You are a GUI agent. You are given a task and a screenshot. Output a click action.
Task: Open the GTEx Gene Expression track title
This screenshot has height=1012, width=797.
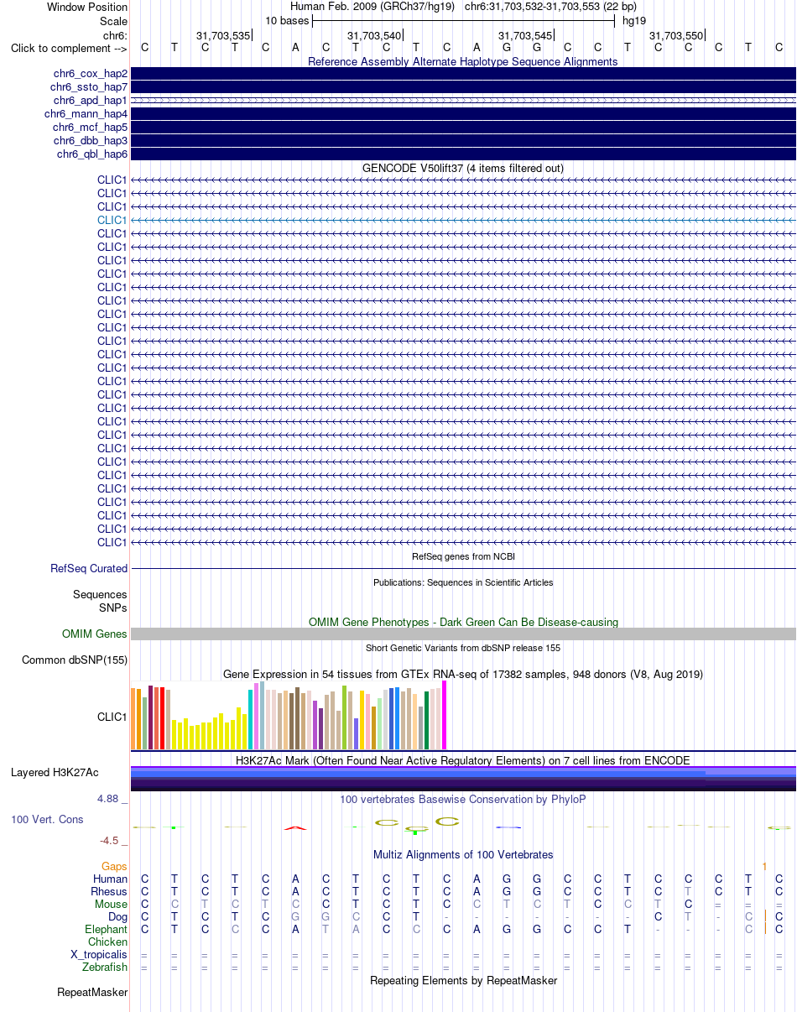463,674
